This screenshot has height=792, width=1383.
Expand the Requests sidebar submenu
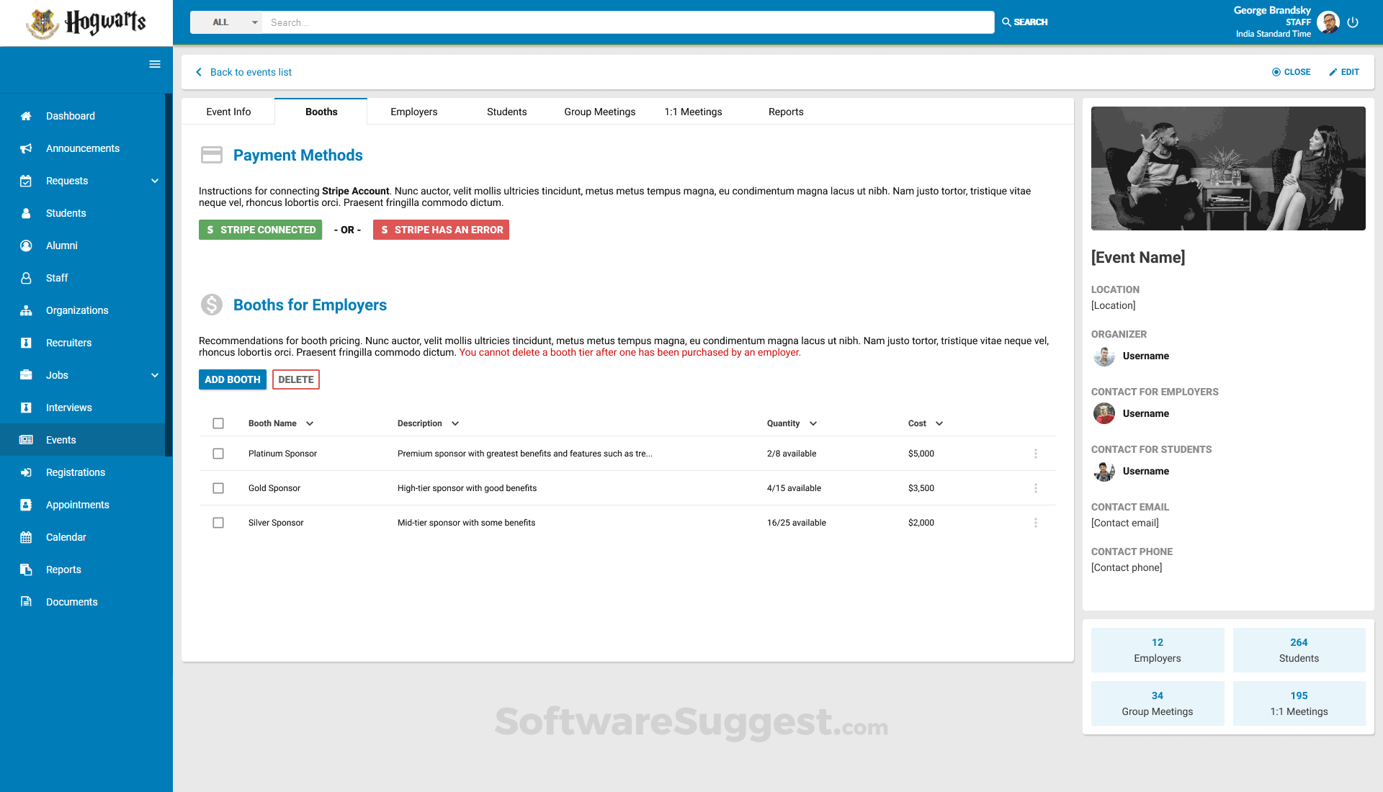pyautogui.click(x=155, y=181)
